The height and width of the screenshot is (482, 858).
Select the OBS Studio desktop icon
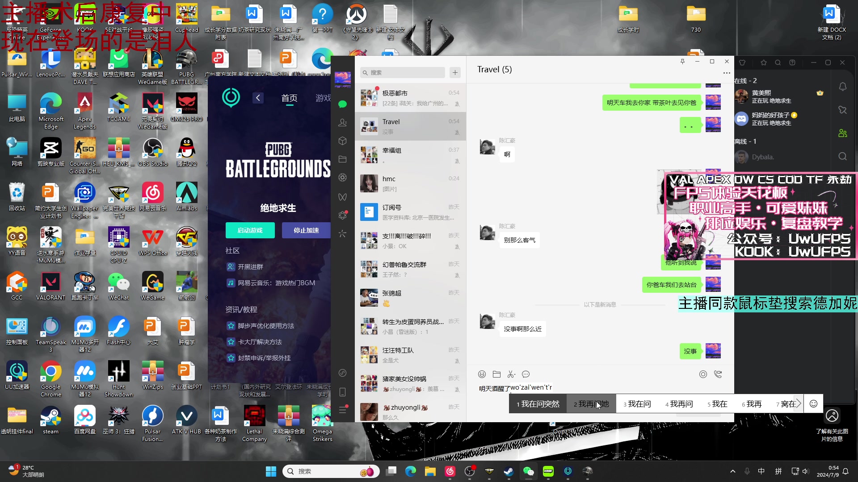point(152,153)
